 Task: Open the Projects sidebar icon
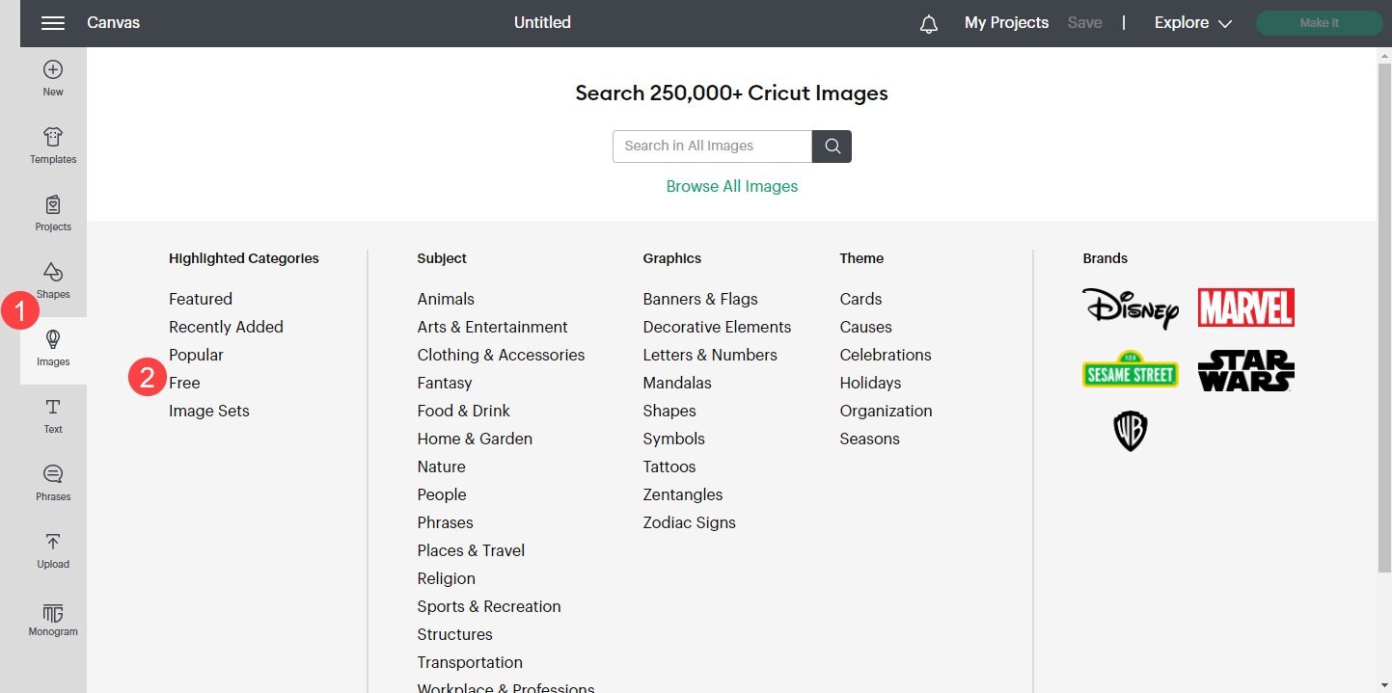click(x=53, y=212)
